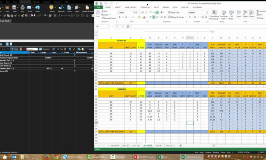Click the new sheet plus button
The height and width of the screenshot is (160, 266).
181,146
